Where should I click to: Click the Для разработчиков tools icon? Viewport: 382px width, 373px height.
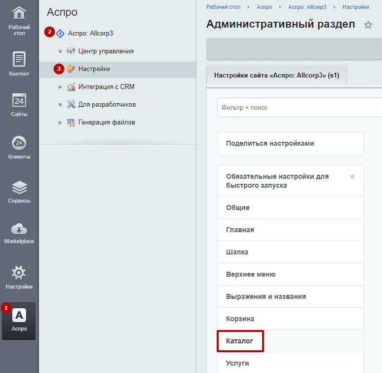(x=71, y=104)
